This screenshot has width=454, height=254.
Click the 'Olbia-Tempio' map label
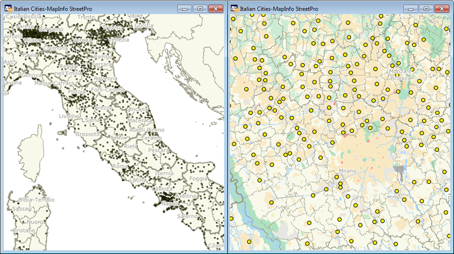(x=36, y=200)
